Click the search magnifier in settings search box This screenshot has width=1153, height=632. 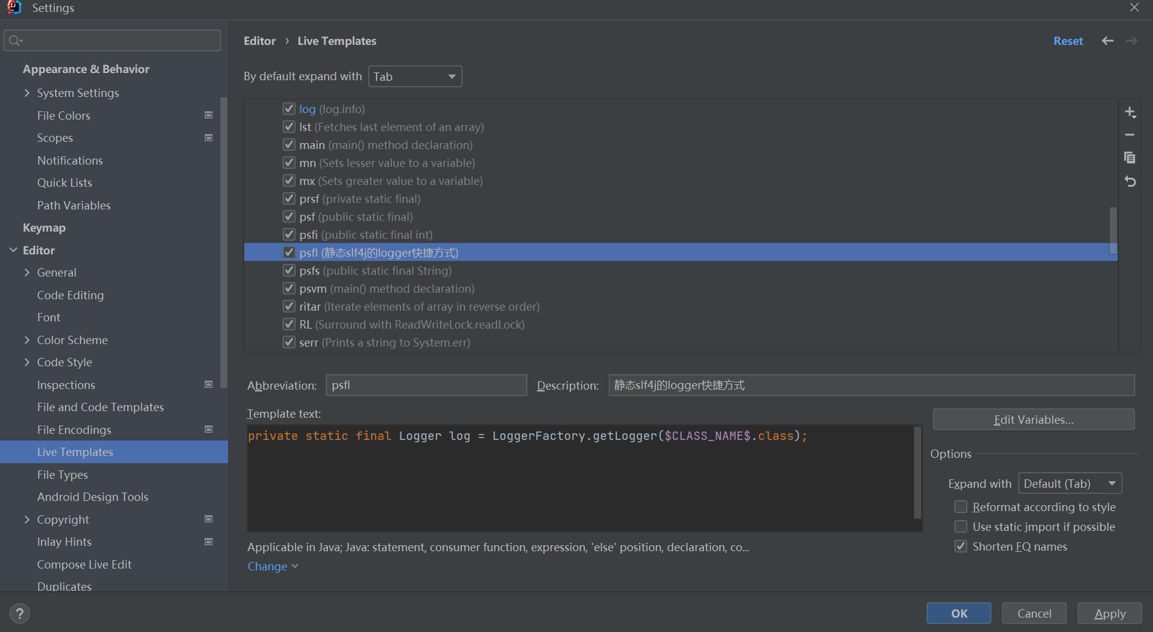point(15,40)
